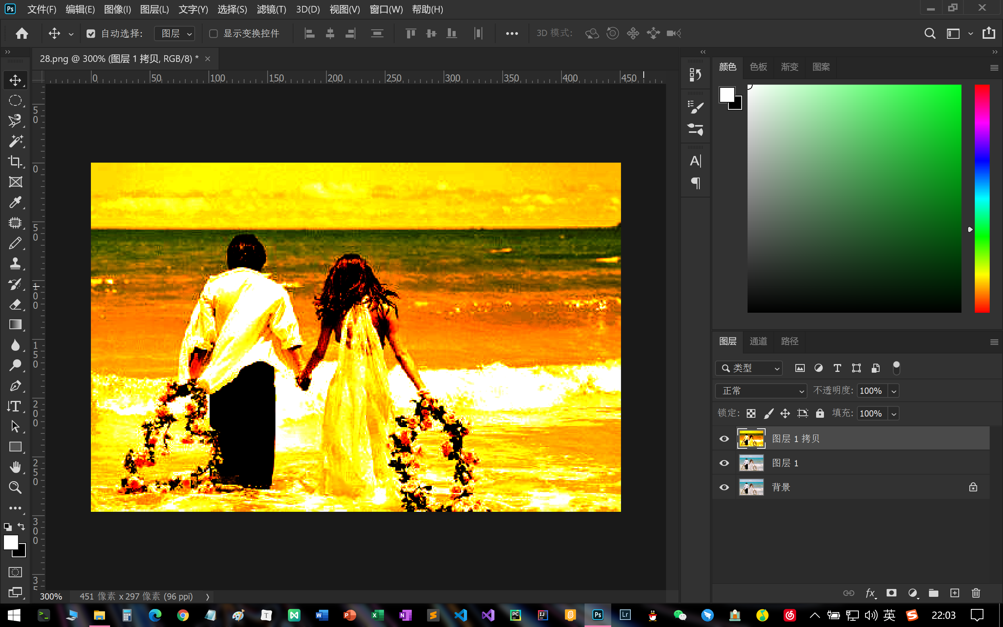Delete the selected layer
The height and width of the screenshot is (627, 1003).
click(x=976, y=593)
